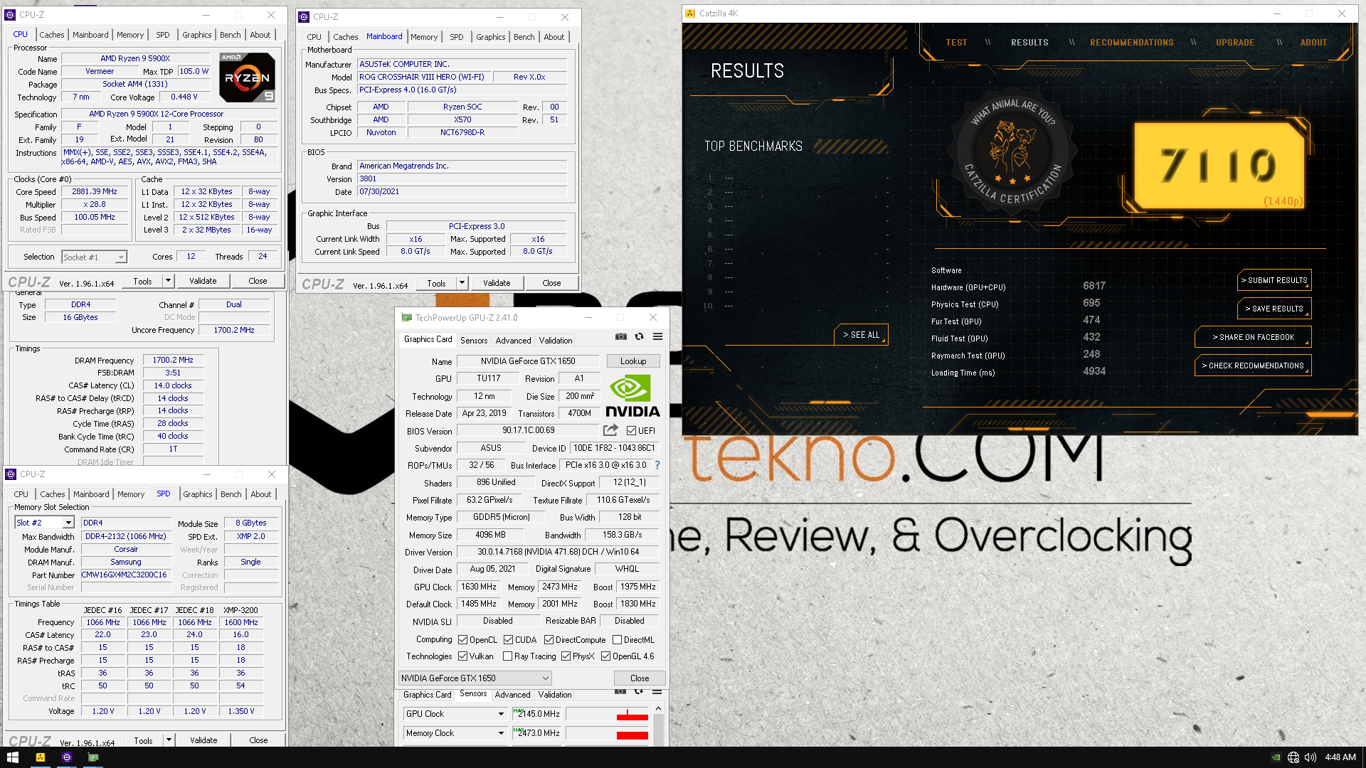The height and width of the screenshot is (768, 1366).
Task: Click the BIOS export share icon
Action: click(610, 430)
